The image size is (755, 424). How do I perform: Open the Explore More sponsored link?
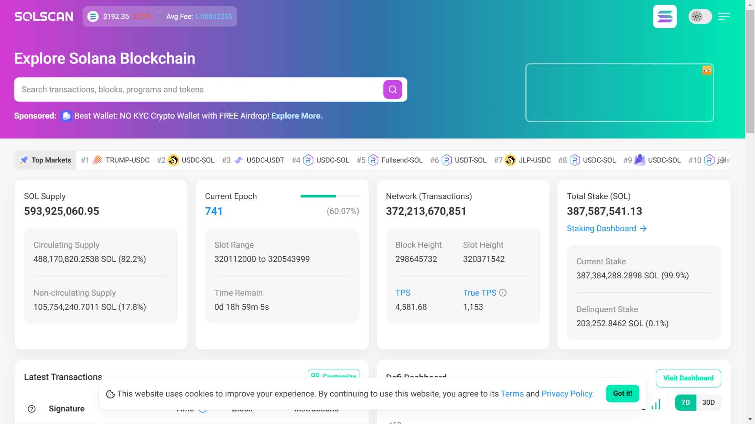[x=296, y=116]
